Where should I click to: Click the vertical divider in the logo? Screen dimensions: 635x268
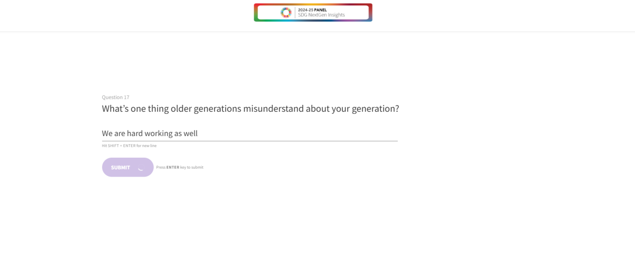click(x=295, y=12)
